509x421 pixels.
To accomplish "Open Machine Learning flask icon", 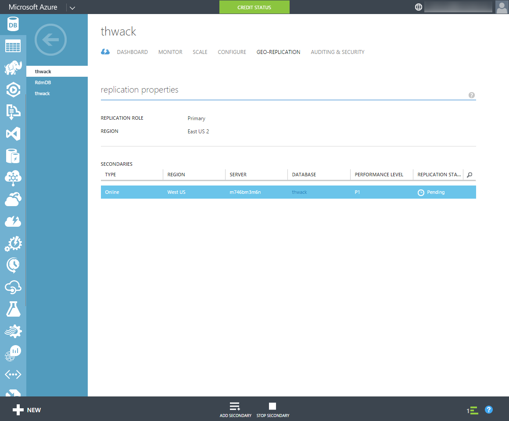I will pyautogui.click(x=13, y=309).
